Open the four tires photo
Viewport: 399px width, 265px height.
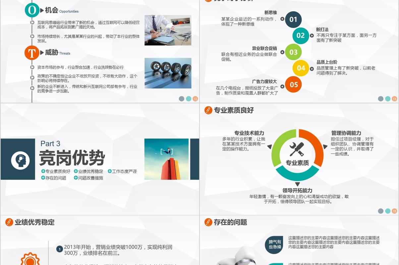pyautogui.click(x=168, y=73)
